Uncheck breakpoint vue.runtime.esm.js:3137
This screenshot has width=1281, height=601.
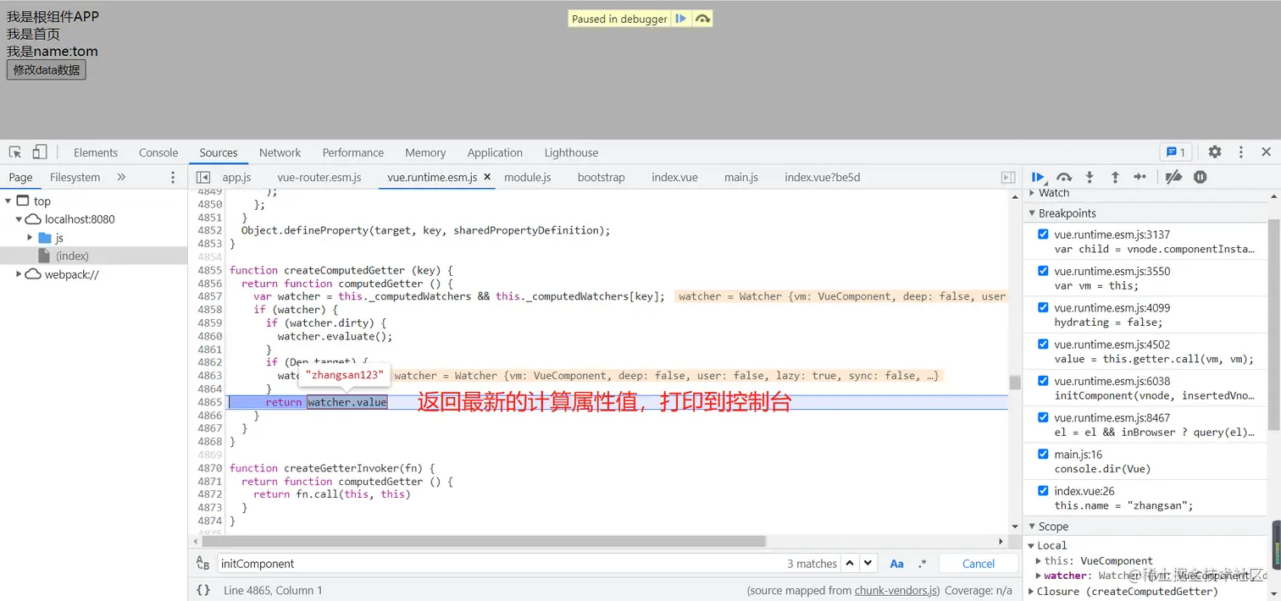click(1043, 234)
